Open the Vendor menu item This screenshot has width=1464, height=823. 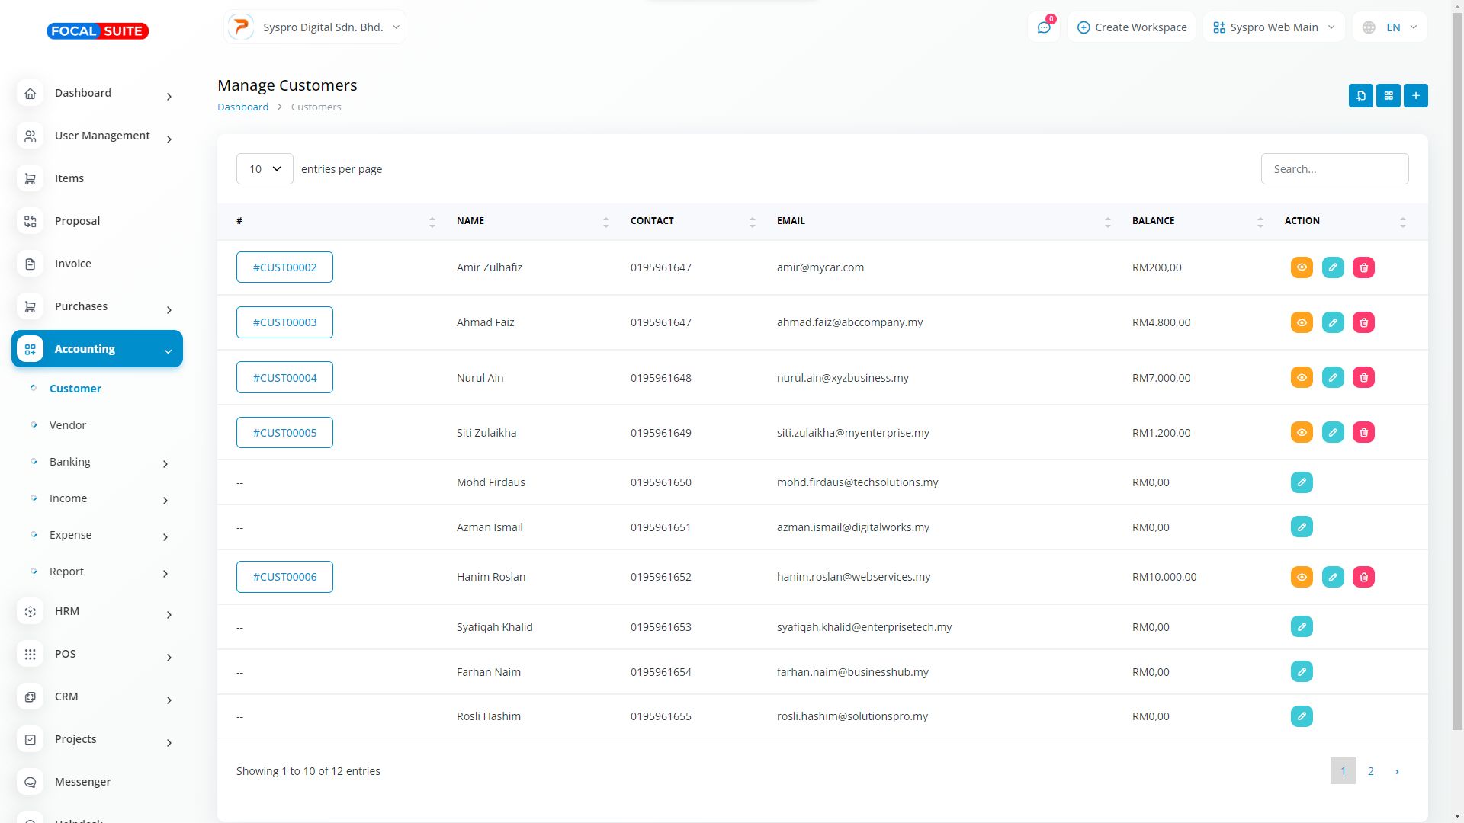click(x=68, y=425)
